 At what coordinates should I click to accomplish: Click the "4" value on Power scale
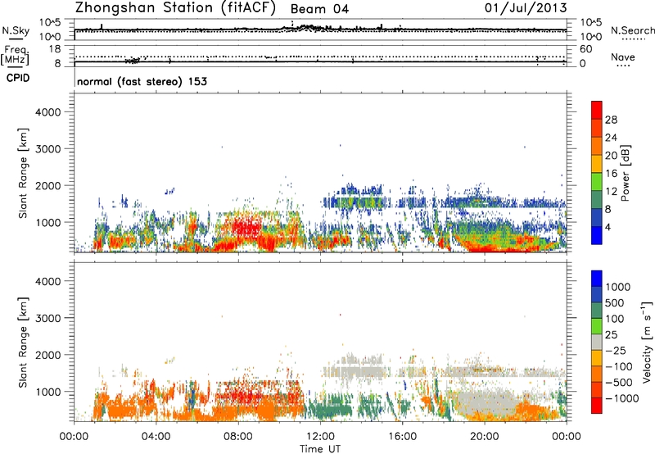coord(608,228)
